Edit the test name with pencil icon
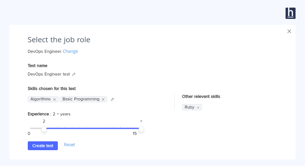 coord(74,74)
